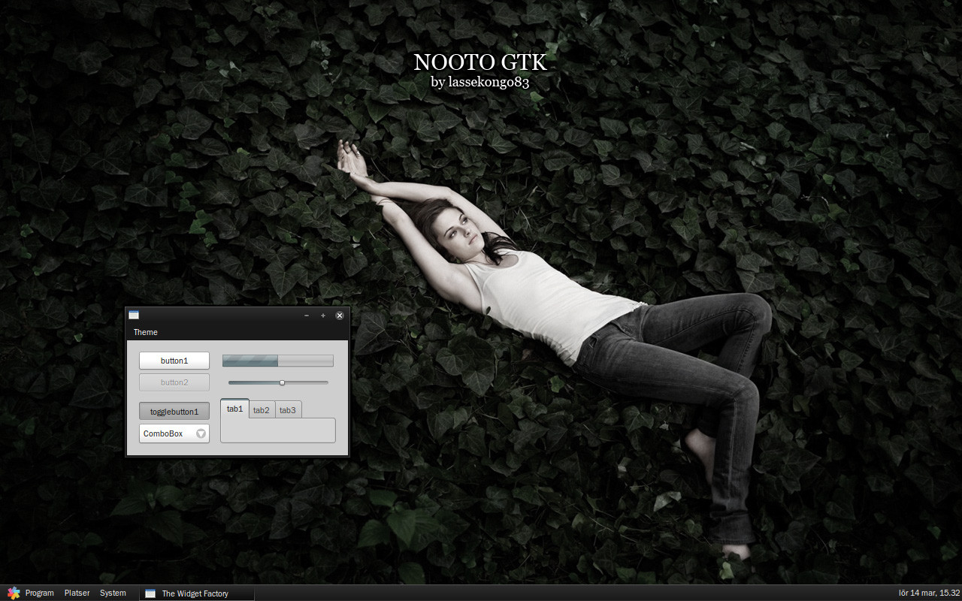Click the greyed-out button2
The image size is (962, 601).
[174, 382]
